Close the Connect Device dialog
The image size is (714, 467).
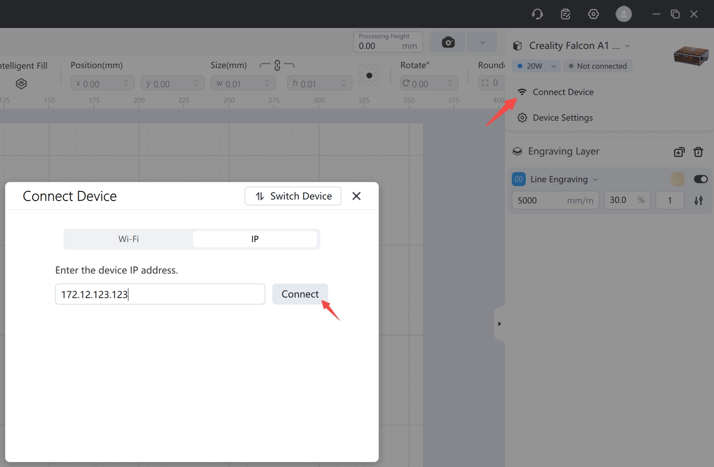356,196
